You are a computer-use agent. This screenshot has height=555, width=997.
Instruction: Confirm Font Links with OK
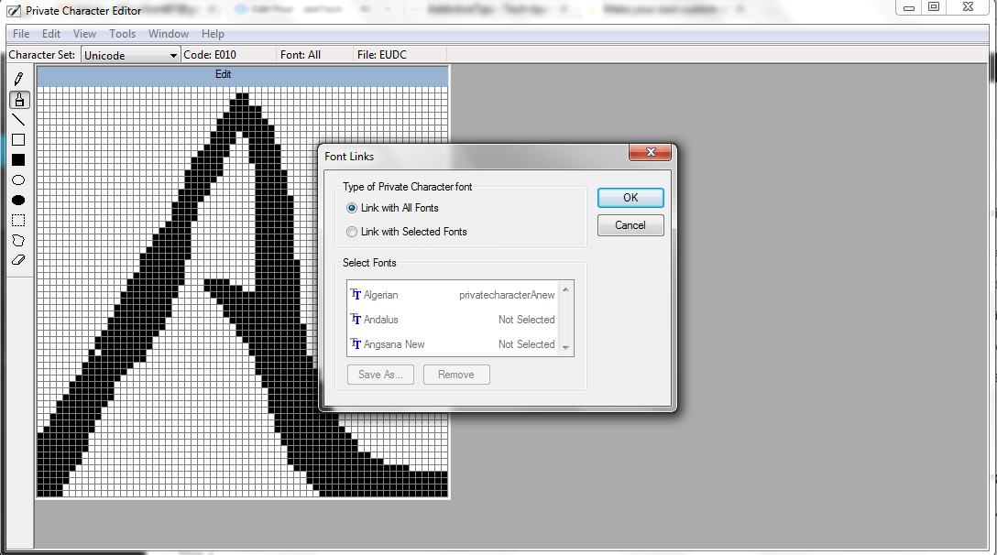630,198
